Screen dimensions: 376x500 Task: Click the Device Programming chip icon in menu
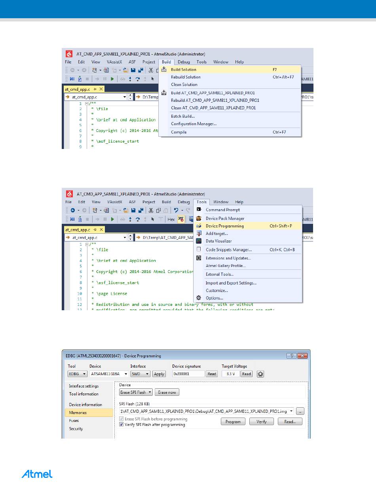(x=199, y=226)
